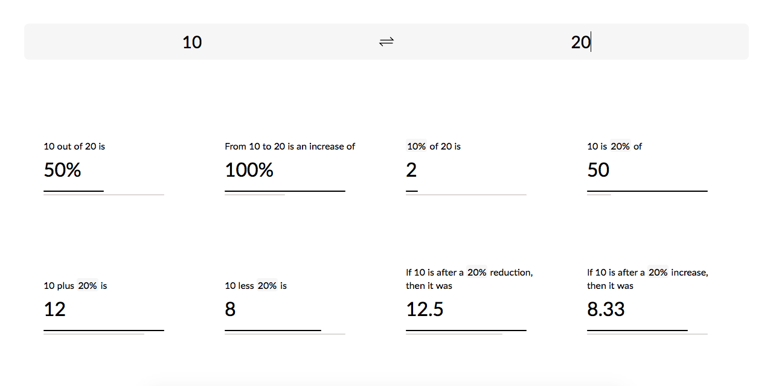Click the highlighted 10% in '10% of 20 is'
The width and height of the screenshot is (773, 386).
click(416, 147)
